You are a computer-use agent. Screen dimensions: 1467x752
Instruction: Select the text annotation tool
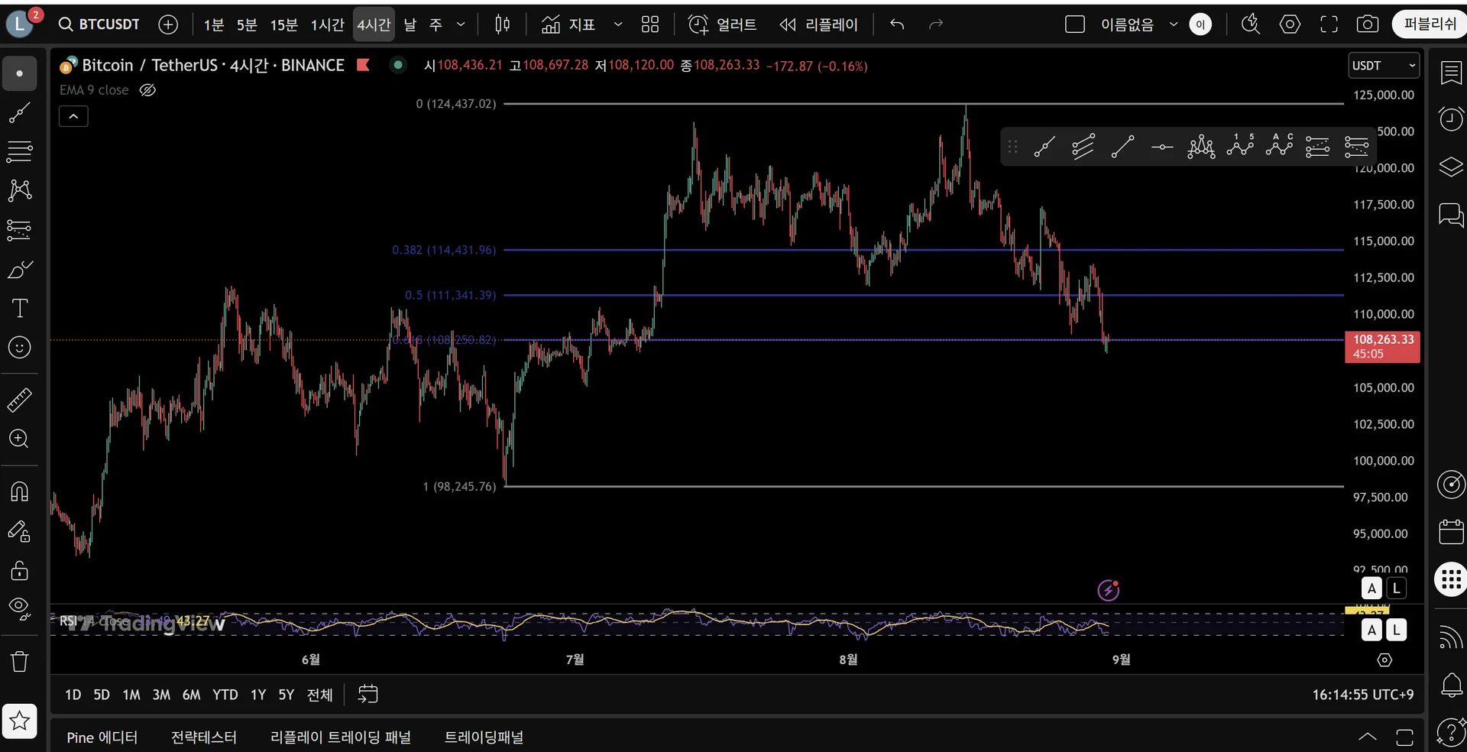point(20,308)
